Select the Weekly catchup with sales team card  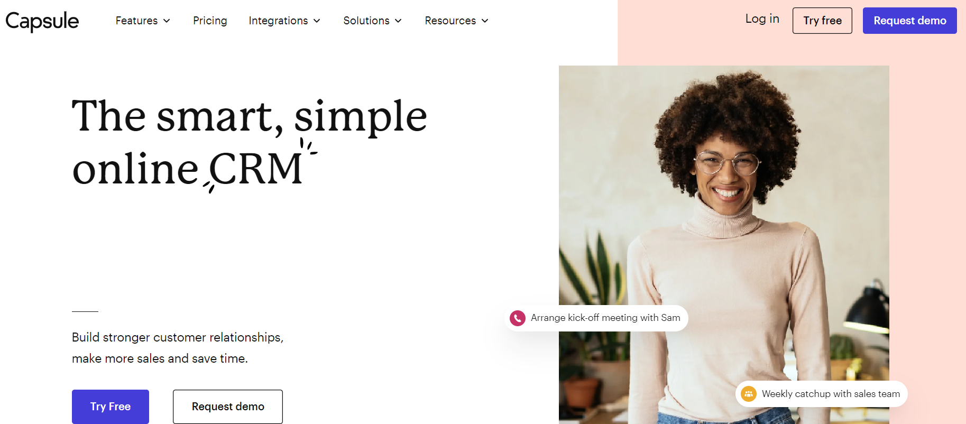point(821,394)
